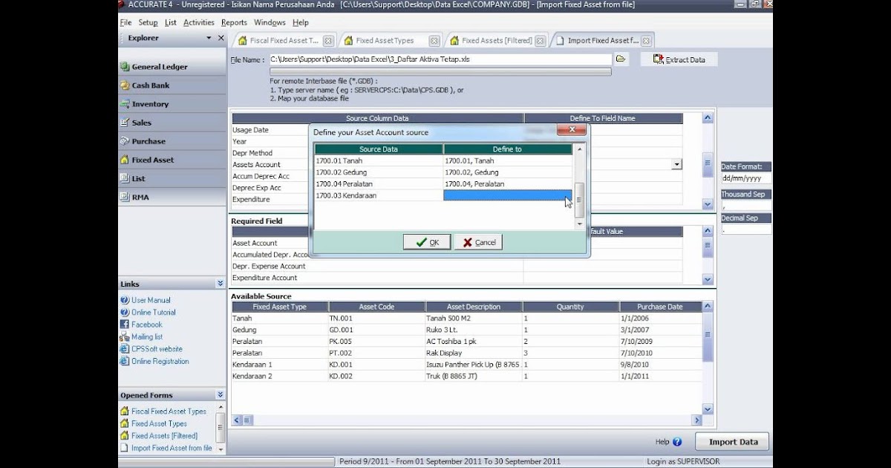Click the User Manual link icon

(x=125, y=300)
